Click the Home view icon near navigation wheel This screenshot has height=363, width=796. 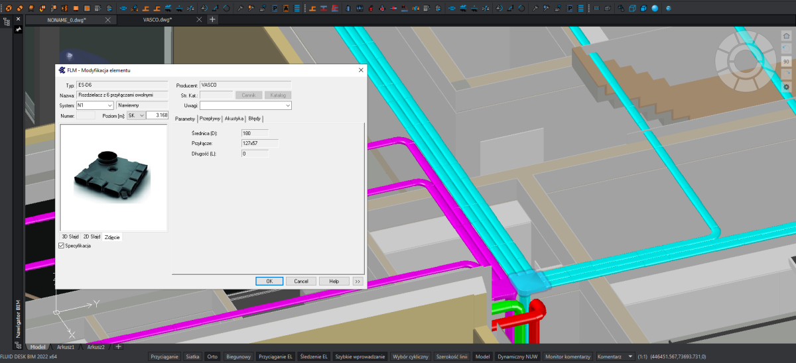click(x=786, y=36)
